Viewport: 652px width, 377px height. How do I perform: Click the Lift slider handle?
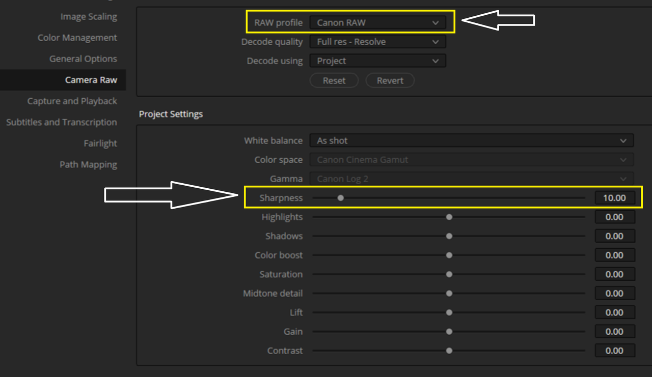point(449,312)
